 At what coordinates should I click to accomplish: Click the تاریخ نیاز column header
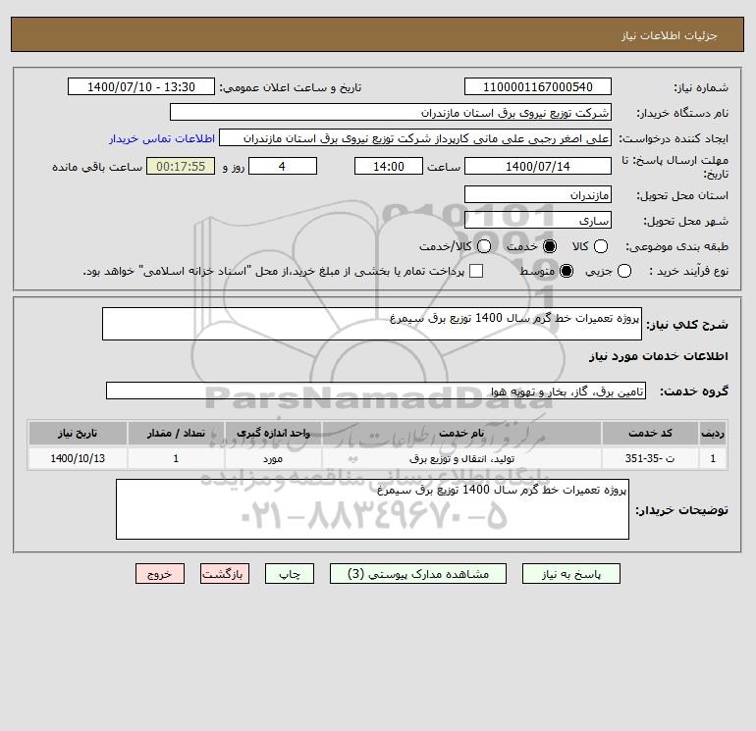tap(78, 433)
